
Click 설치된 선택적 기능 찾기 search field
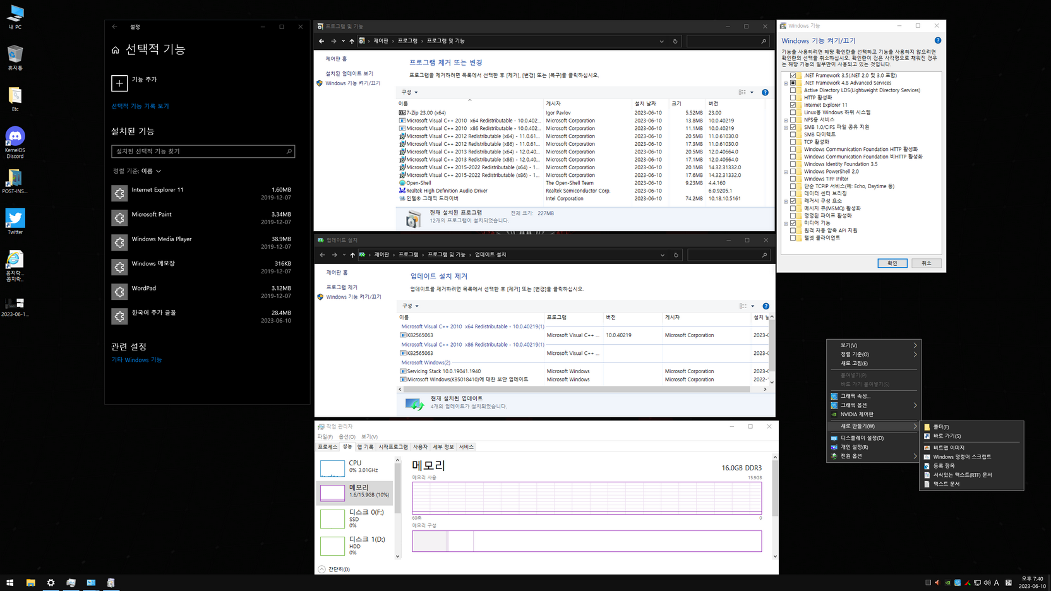point(203,152)
